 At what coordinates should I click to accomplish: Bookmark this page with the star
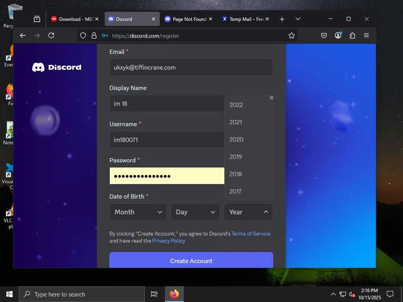pos(292,36)
